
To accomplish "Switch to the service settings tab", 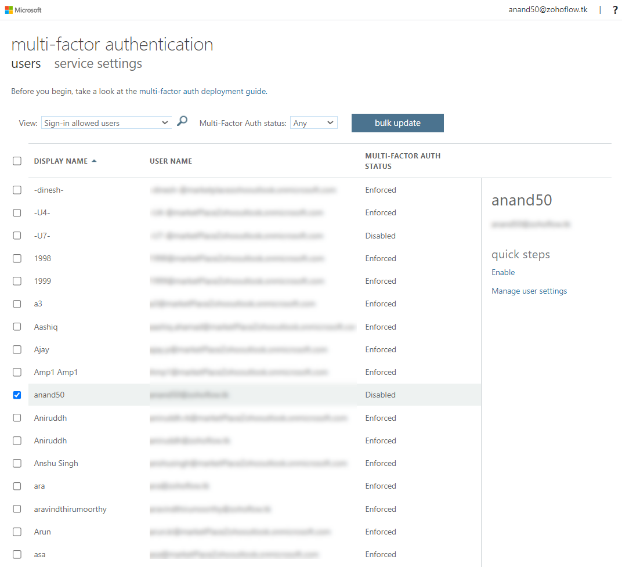I will (x=98, y=64).
